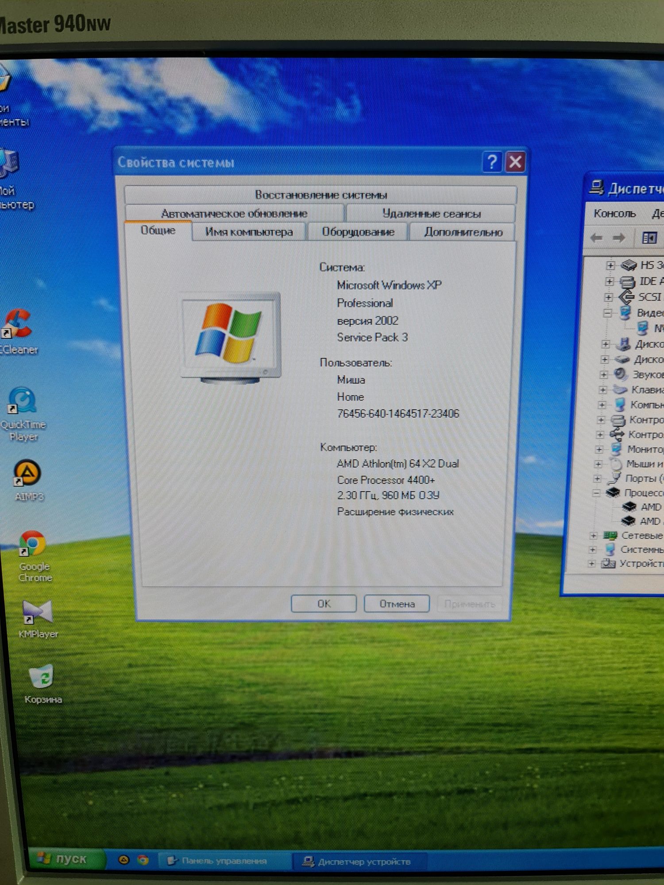
Task: Click the Chrome icon in quick launch
Action: click(x=143, y=860)
